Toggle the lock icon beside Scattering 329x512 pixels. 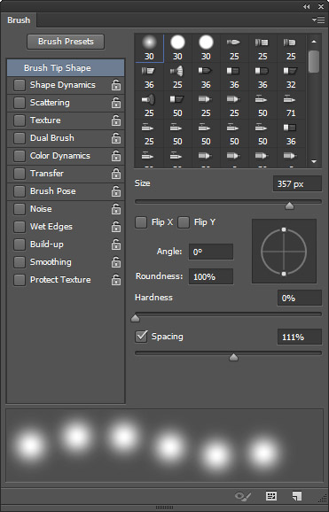(116, 103)
